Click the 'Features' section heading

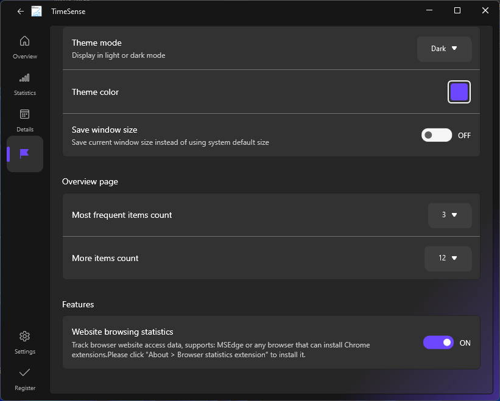pyautogui.click(x=78, y=304)
